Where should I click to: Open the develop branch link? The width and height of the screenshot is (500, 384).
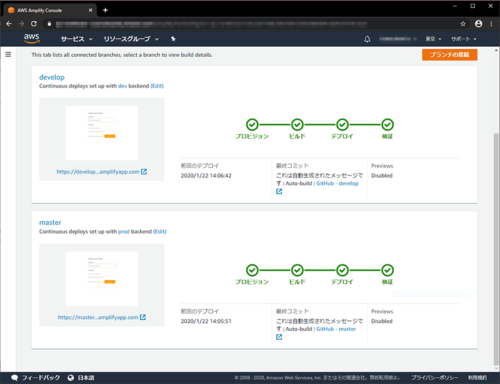coord(52,77)
